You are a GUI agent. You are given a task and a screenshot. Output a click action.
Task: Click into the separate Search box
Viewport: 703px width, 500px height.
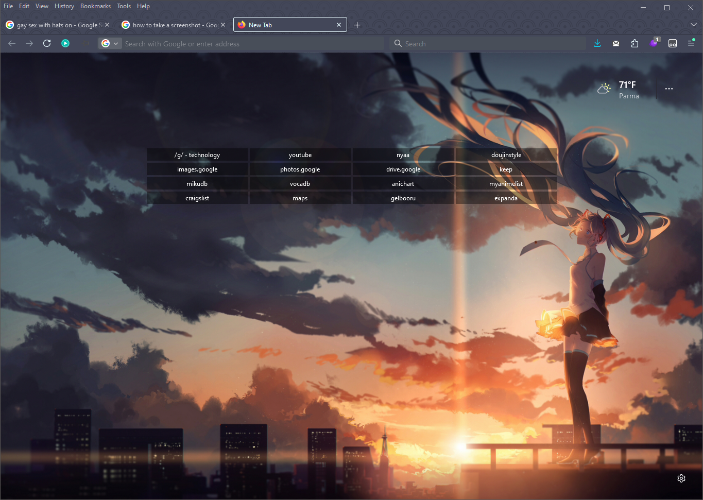(x=488, y=44)
